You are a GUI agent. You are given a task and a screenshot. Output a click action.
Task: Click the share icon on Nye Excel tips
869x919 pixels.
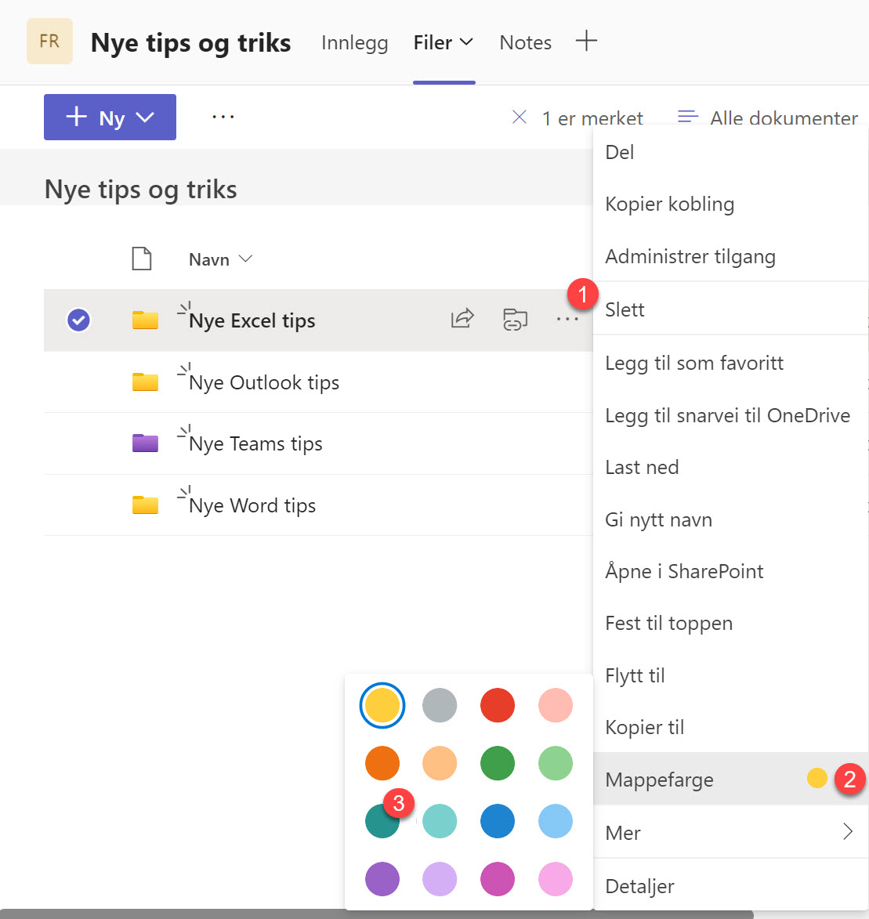[462, 319]
